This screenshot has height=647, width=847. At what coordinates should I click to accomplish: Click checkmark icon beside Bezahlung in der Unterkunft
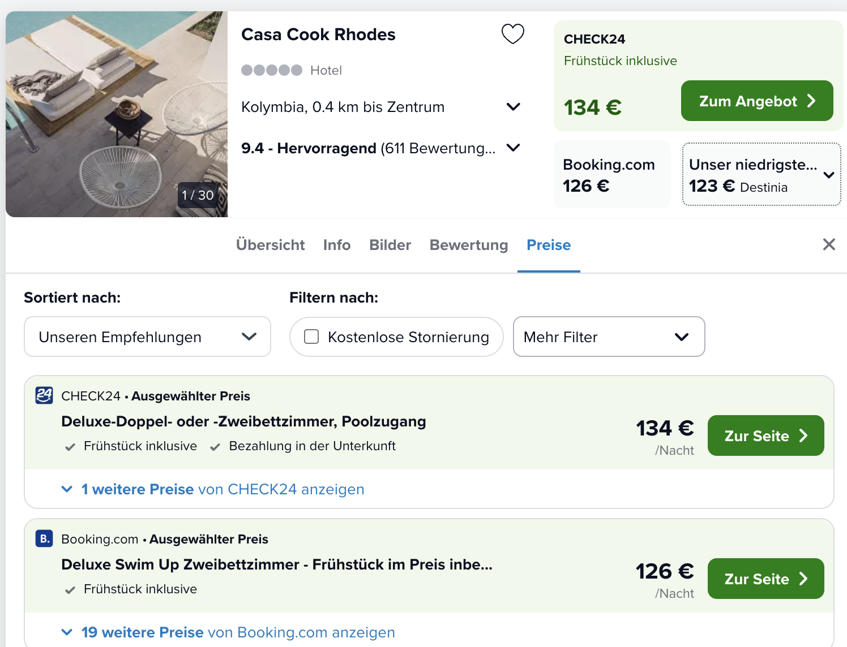(x=215, y=447)
